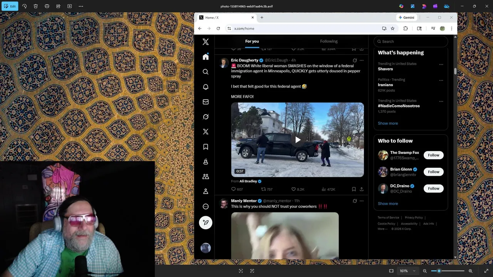The image size is (493, 277).
Task: Show more Who to follow suggestions
Action: coord(388,204)
